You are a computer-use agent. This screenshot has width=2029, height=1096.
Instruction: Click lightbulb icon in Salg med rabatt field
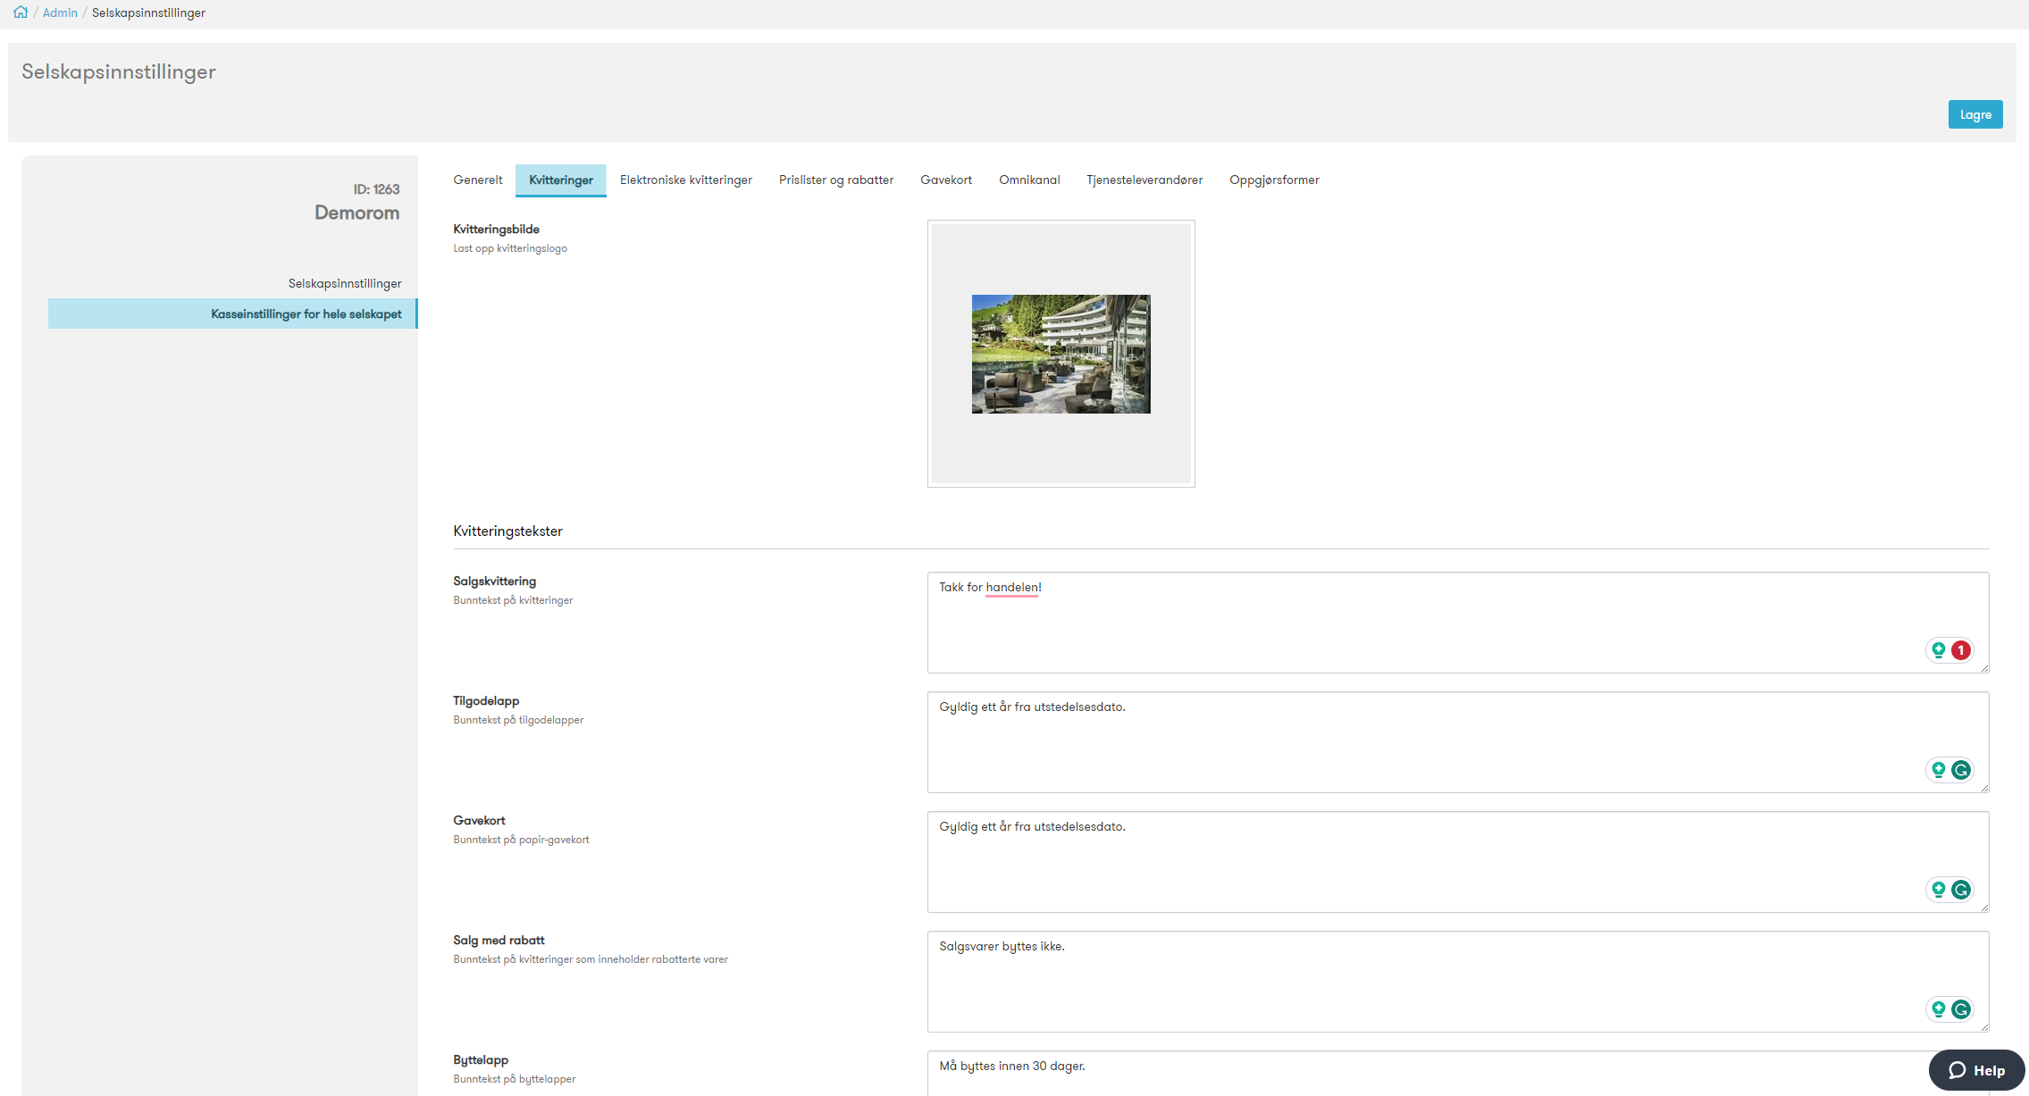(1938, 1009)
